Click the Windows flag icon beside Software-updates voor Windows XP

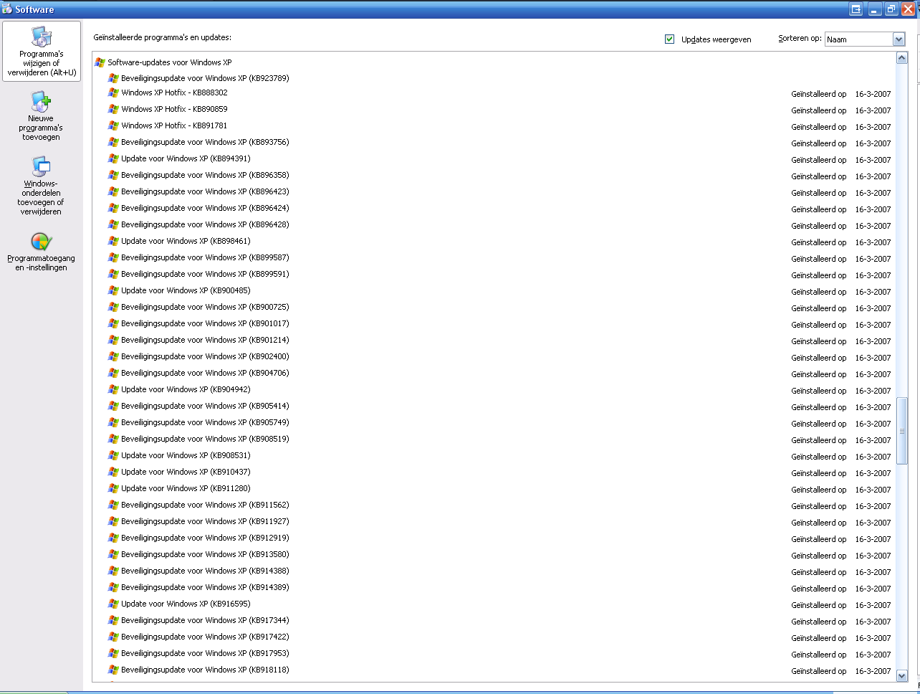(100, 62)
